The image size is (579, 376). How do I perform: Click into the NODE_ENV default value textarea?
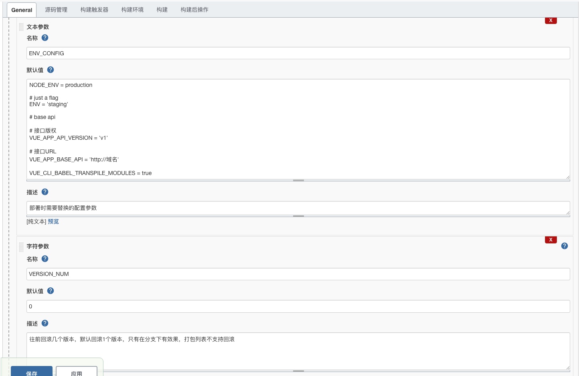tap(298, 129)
